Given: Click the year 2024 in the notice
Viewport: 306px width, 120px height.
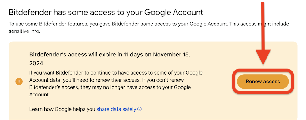Looking at the screenshot, I should click(x=36, y=64).
